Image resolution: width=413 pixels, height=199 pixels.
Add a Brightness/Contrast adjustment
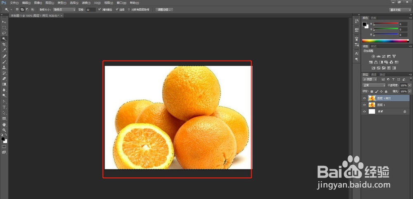coord(373,56)
